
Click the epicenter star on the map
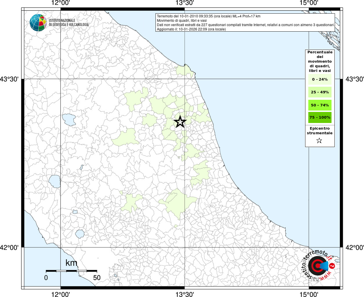pyautogui.click(x=180, y=122)
